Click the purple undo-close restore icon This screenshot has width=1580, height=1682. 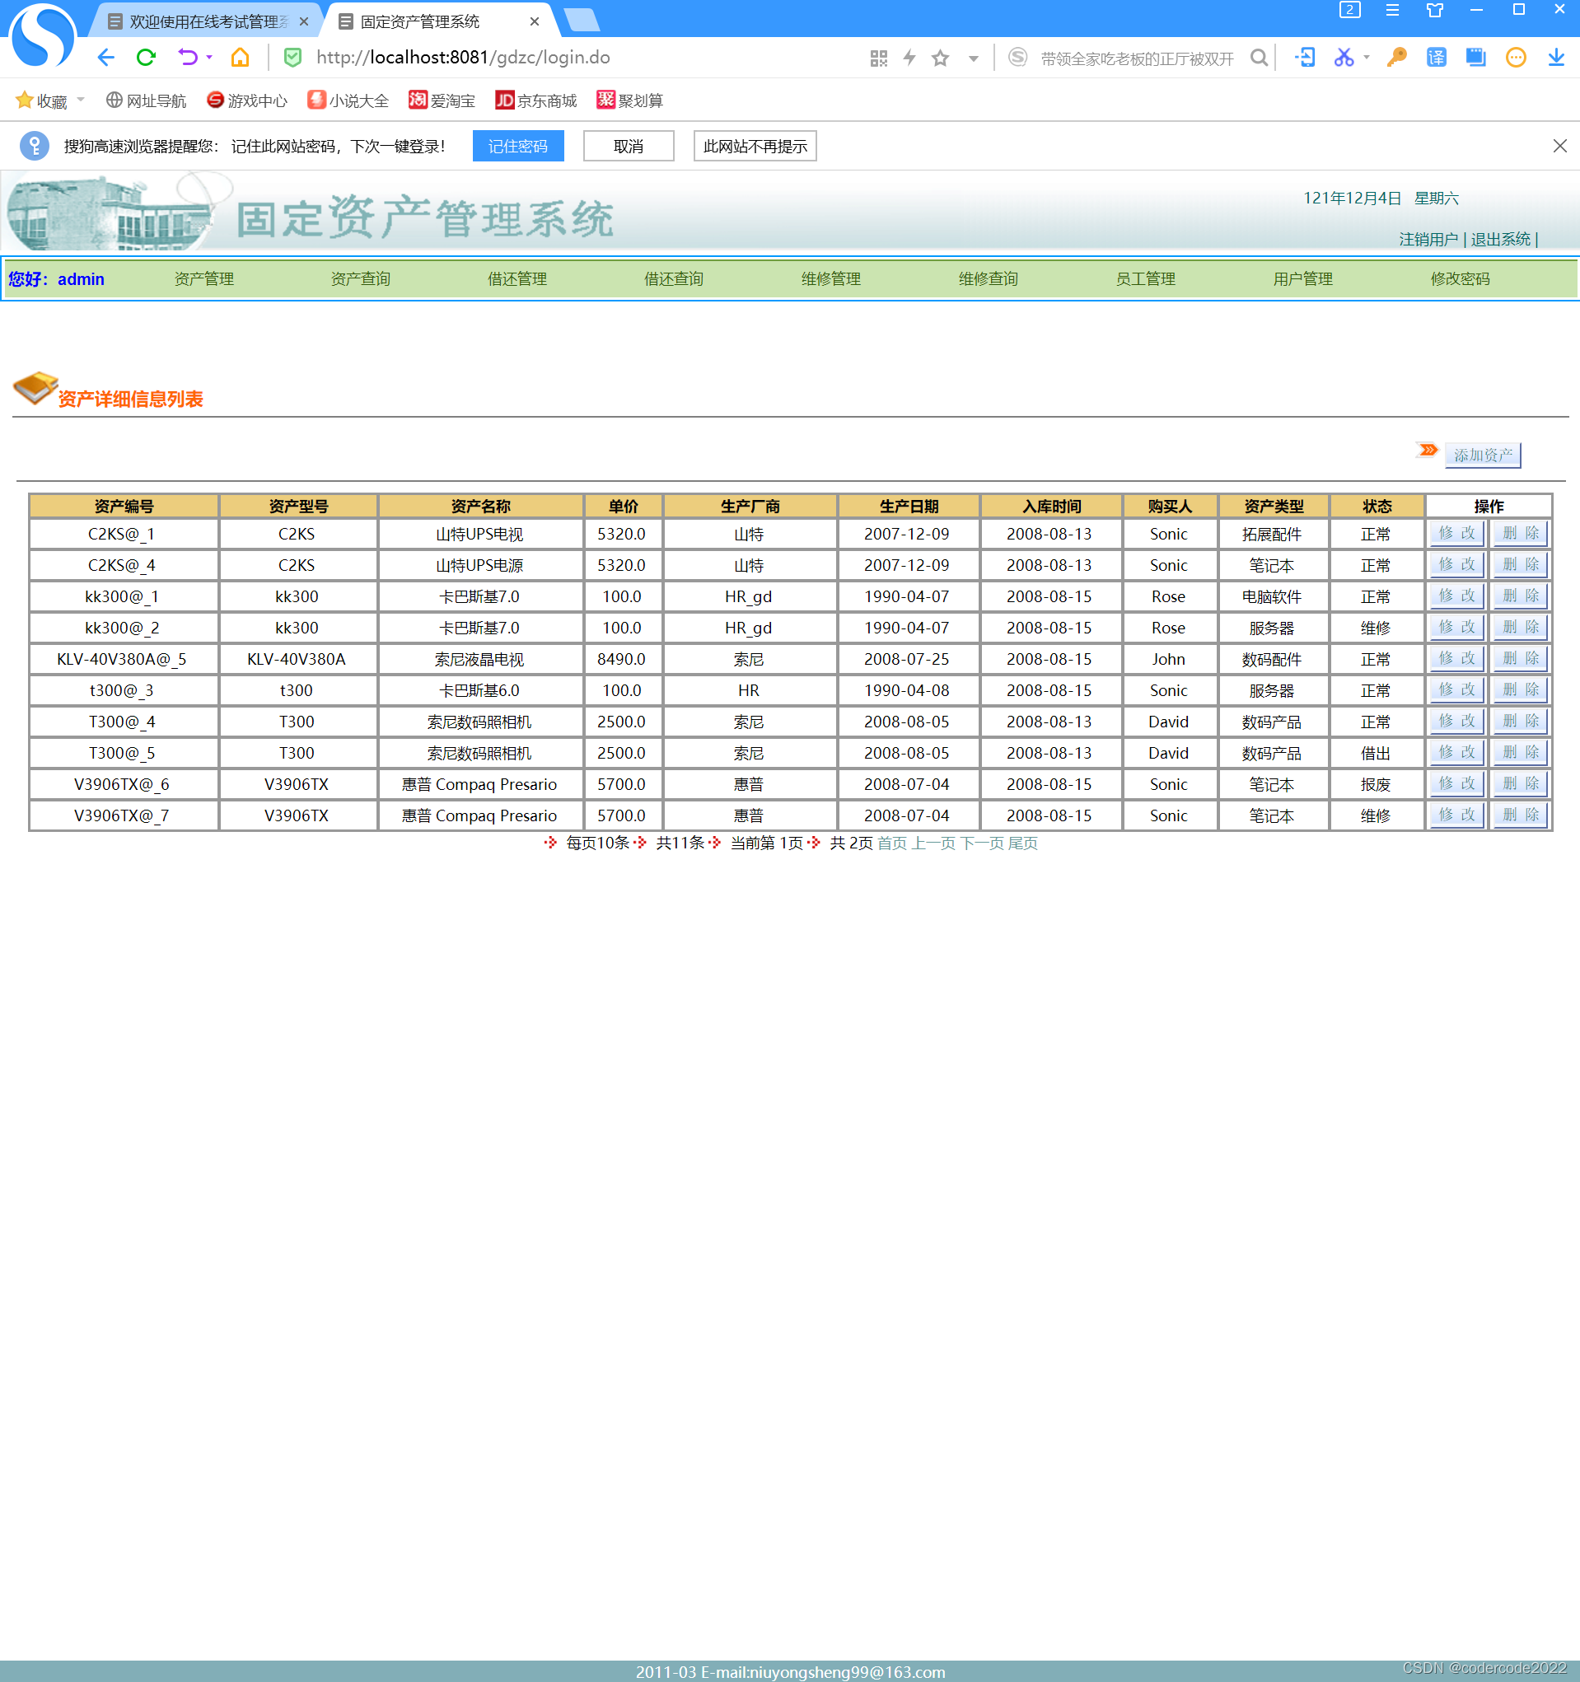(187, 58)
